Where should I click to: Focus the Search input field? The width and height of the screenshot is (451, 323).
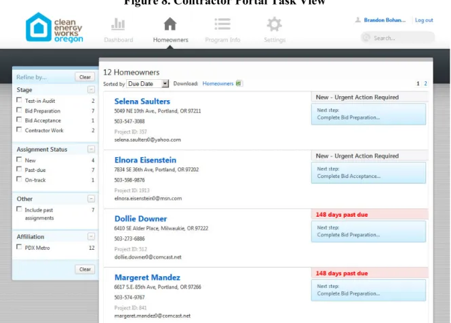[398, 38]
